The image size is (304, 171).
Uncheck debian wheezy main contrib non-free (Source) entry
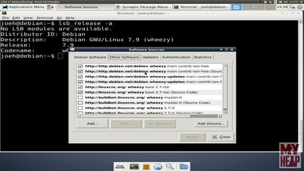[80, 71]
